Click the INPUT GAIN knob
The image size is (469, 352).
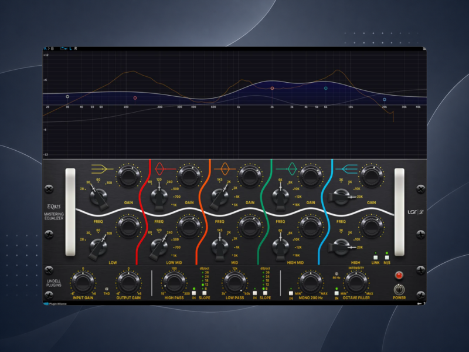pyautogui.click(x=83, y=283)
